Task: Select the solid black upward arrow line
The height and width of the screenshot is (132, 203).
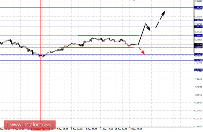Action: 142,34
